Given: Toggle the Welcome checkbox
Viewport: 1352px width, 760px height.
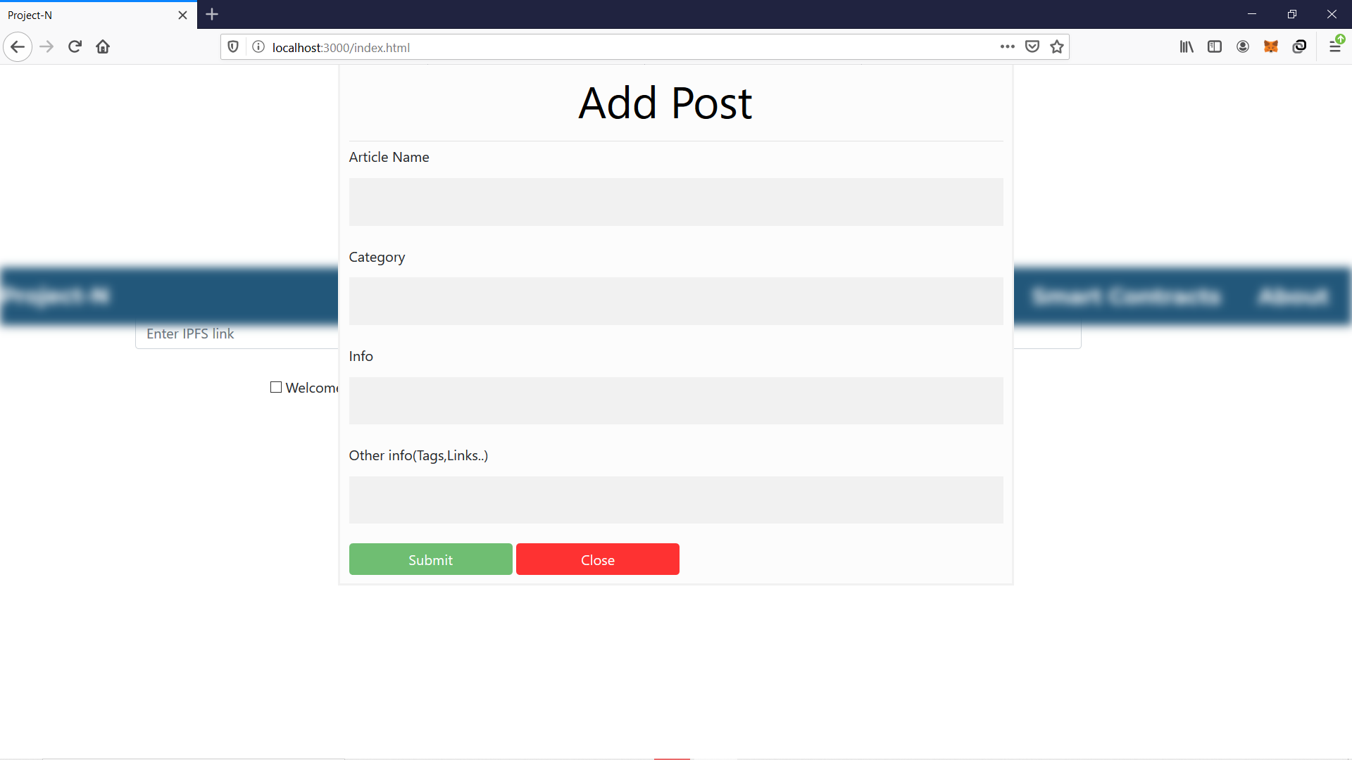Looking at the screenshot, I should click(x=276, y=387).
